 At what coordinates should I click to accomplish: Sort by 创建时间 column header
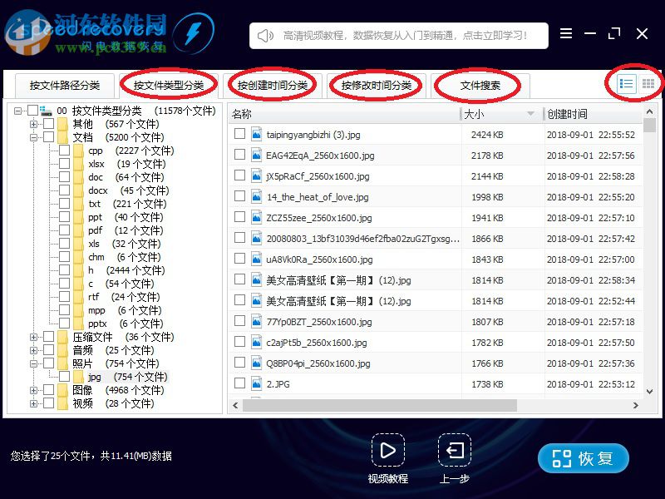click(x=594, y=114)
